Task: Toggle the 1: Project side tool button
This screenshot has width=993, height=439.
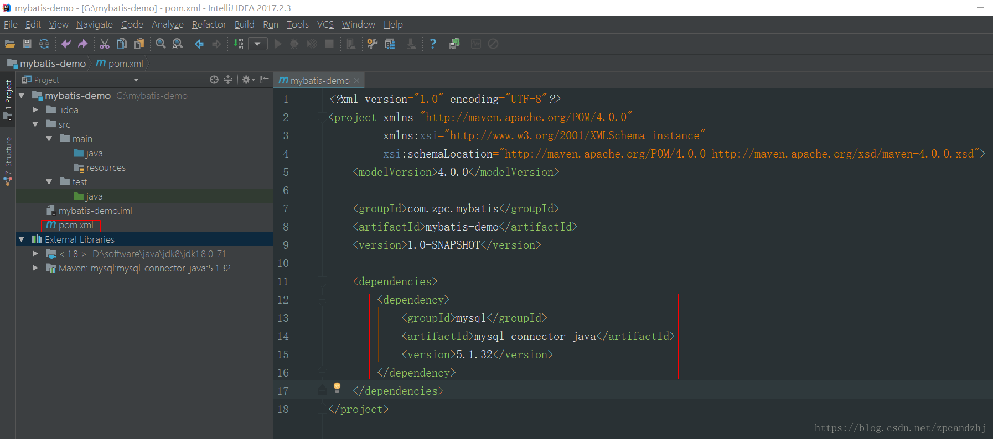Action: click(x=8, y=100)
